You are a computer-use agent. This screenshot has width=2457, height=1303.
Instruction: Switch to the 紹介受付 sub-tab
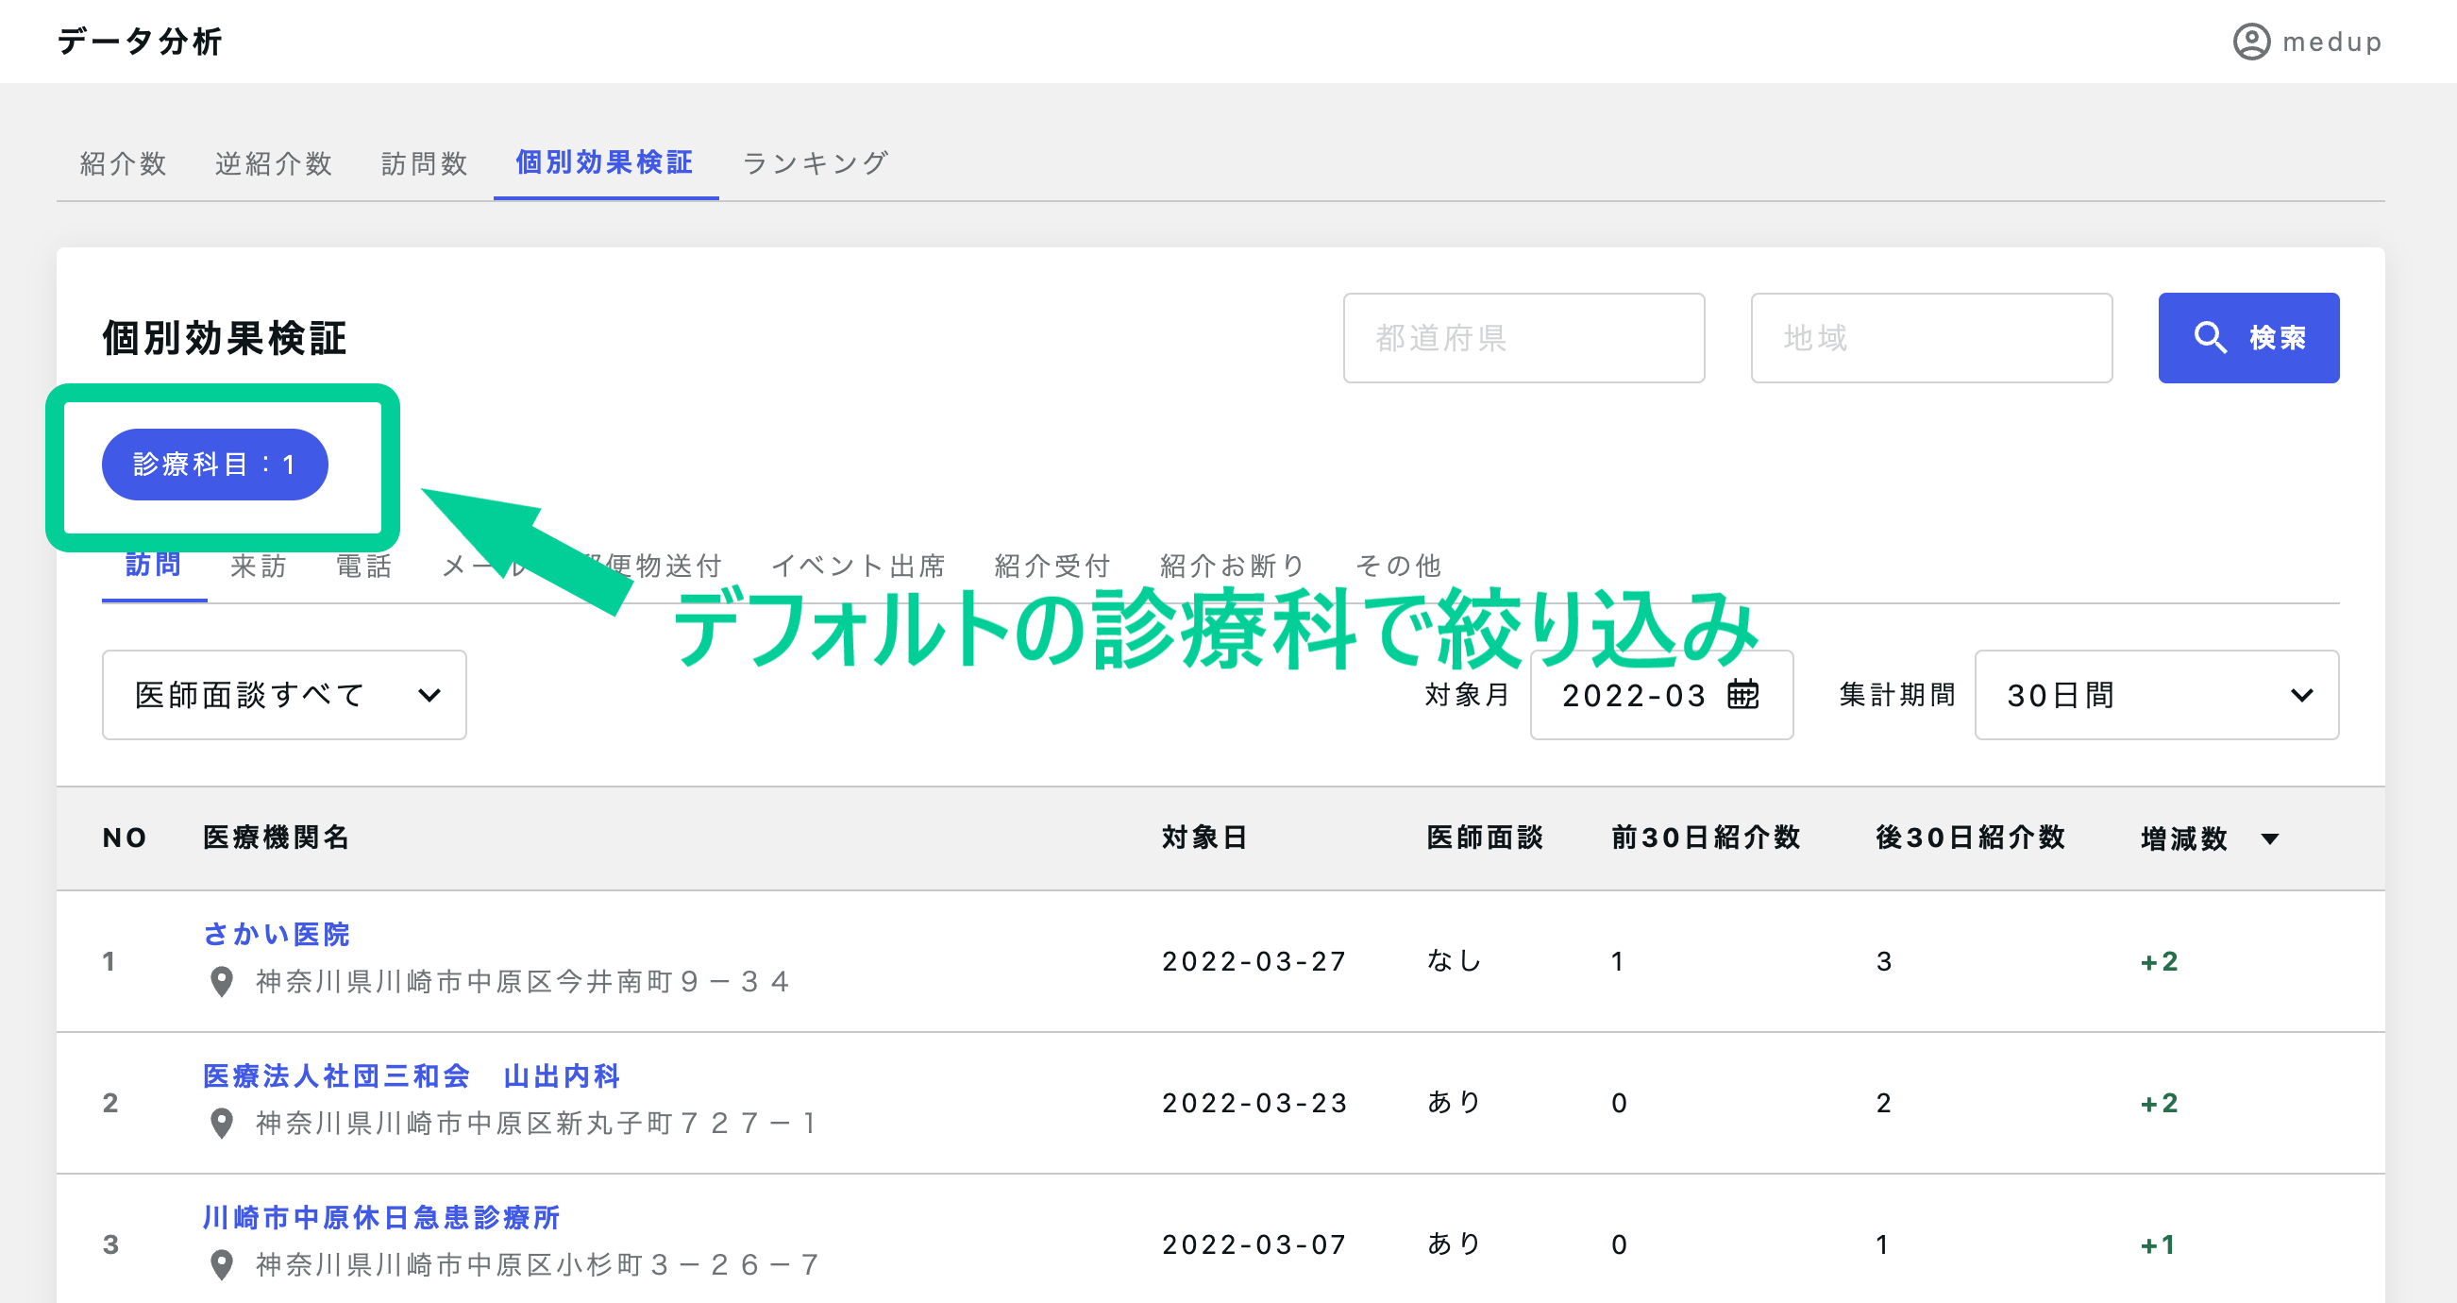click(1052, 566)
